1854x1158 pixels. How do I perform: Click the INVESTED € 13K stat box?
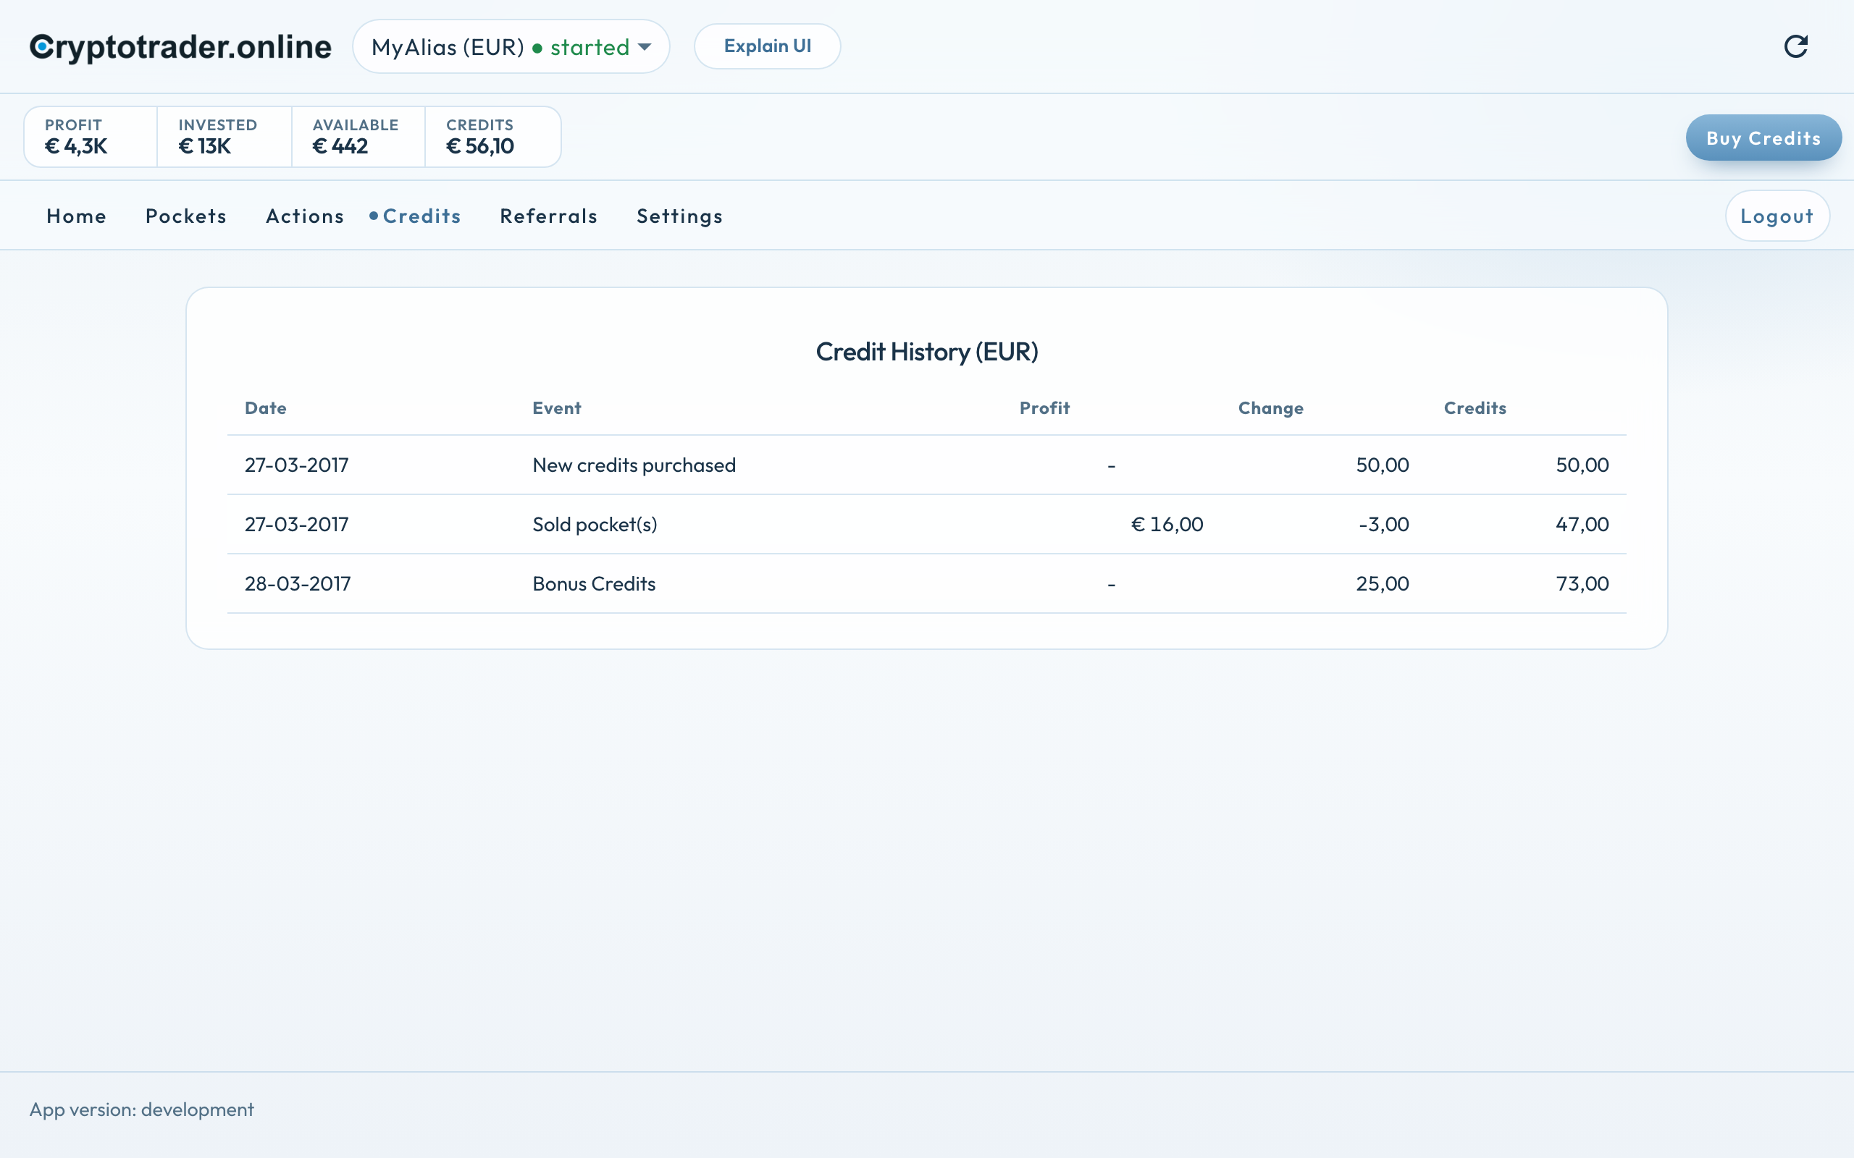click(x=225, y=136)
